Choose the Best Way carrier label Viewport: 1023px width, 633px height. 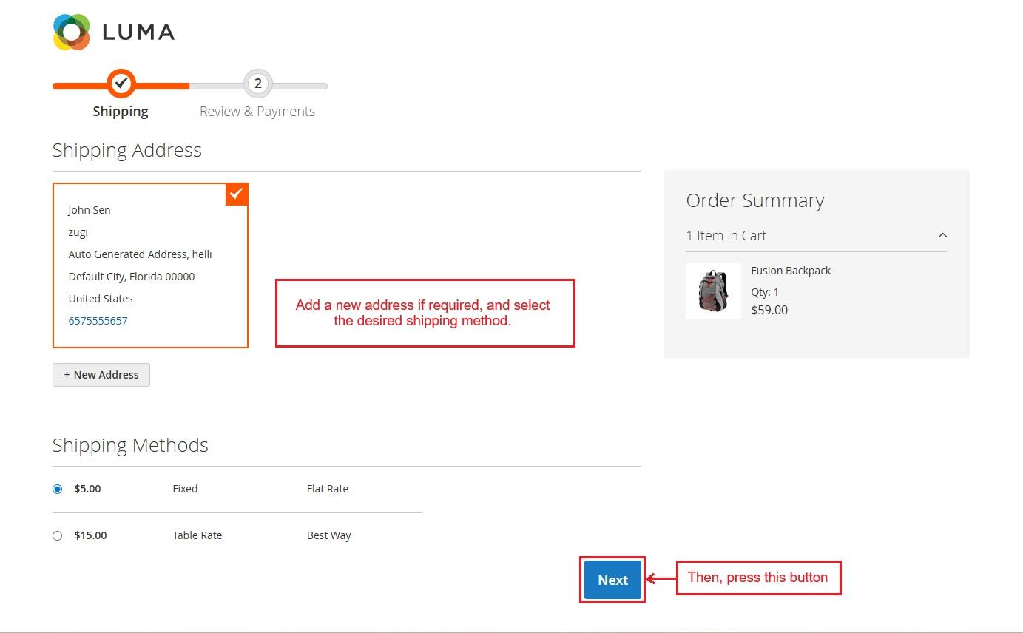pos(328,535)
